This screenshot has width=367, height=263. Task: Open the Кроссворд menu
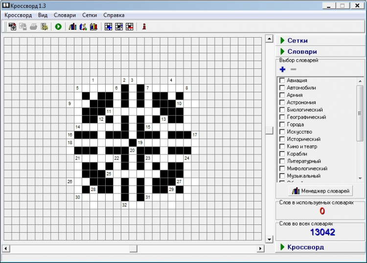18,15
